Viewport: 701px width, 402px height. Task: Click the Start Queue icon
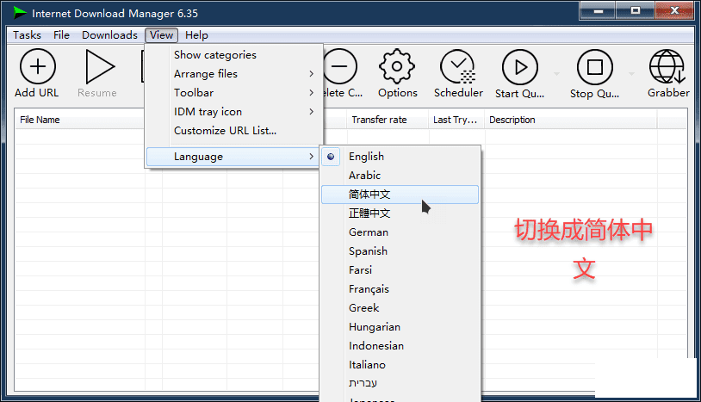(x=519, y=67)
